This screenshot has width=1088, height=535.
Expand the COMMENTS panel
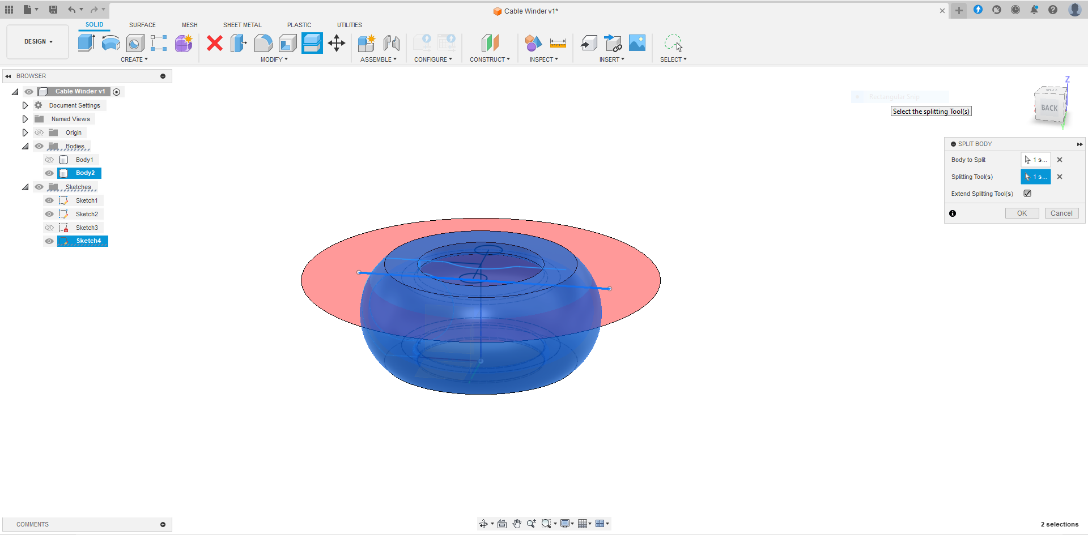tap(163, 525)
